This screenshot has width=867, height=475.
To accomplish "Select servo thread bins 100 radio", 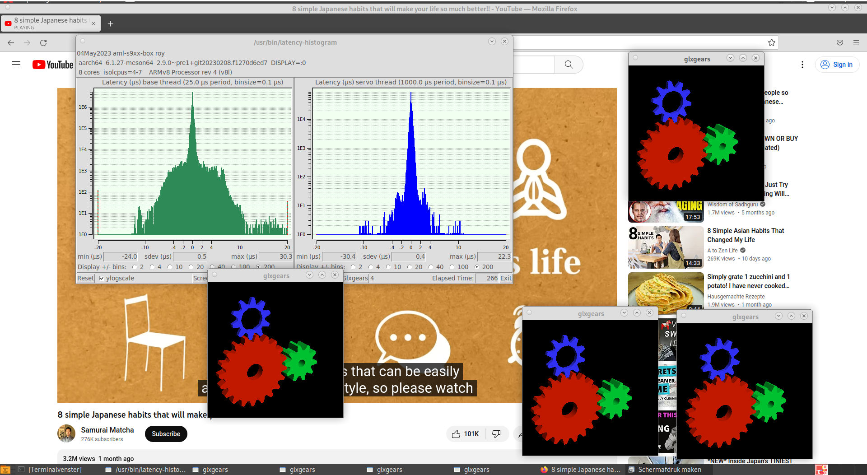I will (x=452, y=267).
